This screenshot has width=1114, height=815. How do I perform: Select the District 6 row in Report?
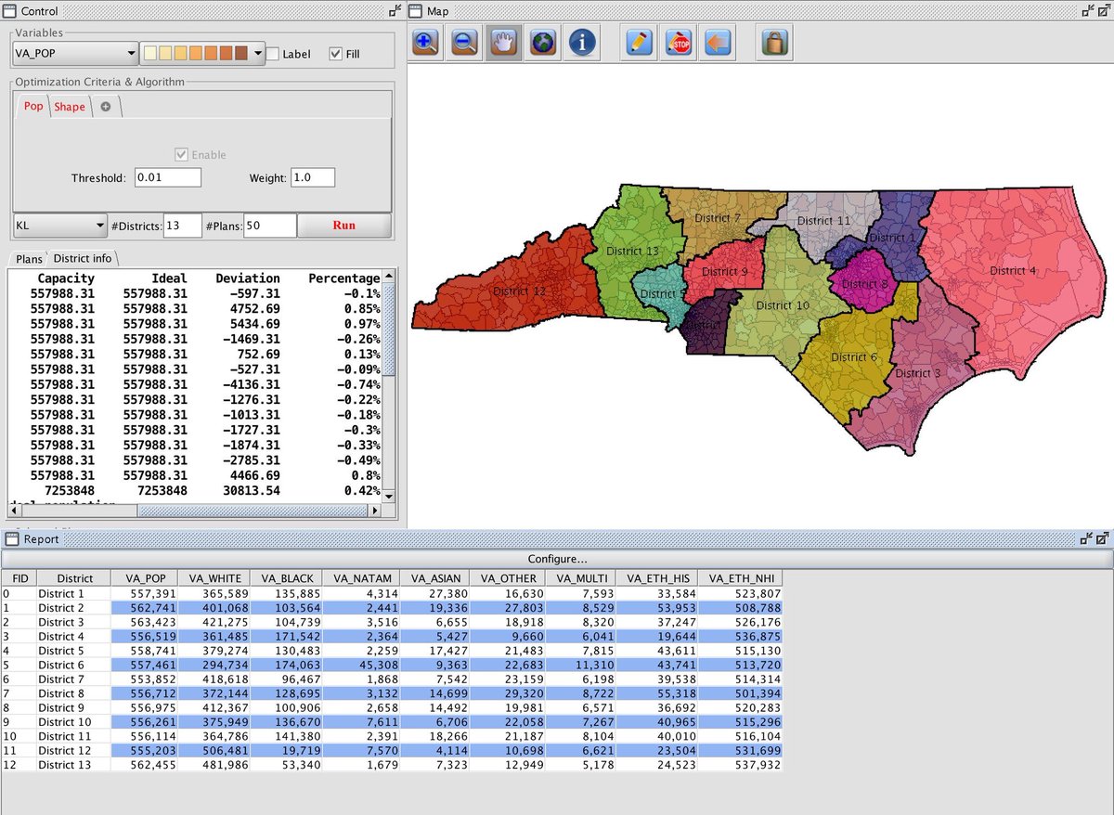pyautogui.click(x=391, y=666)
